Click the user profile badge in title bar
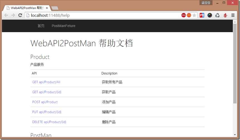Image resolution: width=240 pixels, height=140 pixels. pos(206,3)
